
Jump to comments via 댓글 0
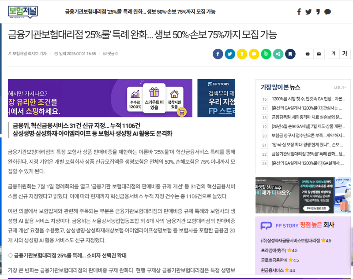(110, 54)
